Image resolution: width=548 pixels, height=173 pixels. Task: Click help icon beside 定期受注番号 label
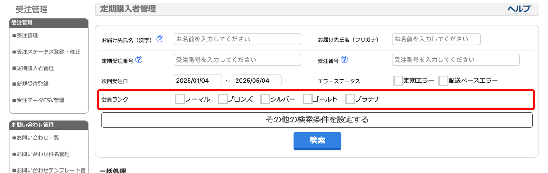click(x=139, y=60)
